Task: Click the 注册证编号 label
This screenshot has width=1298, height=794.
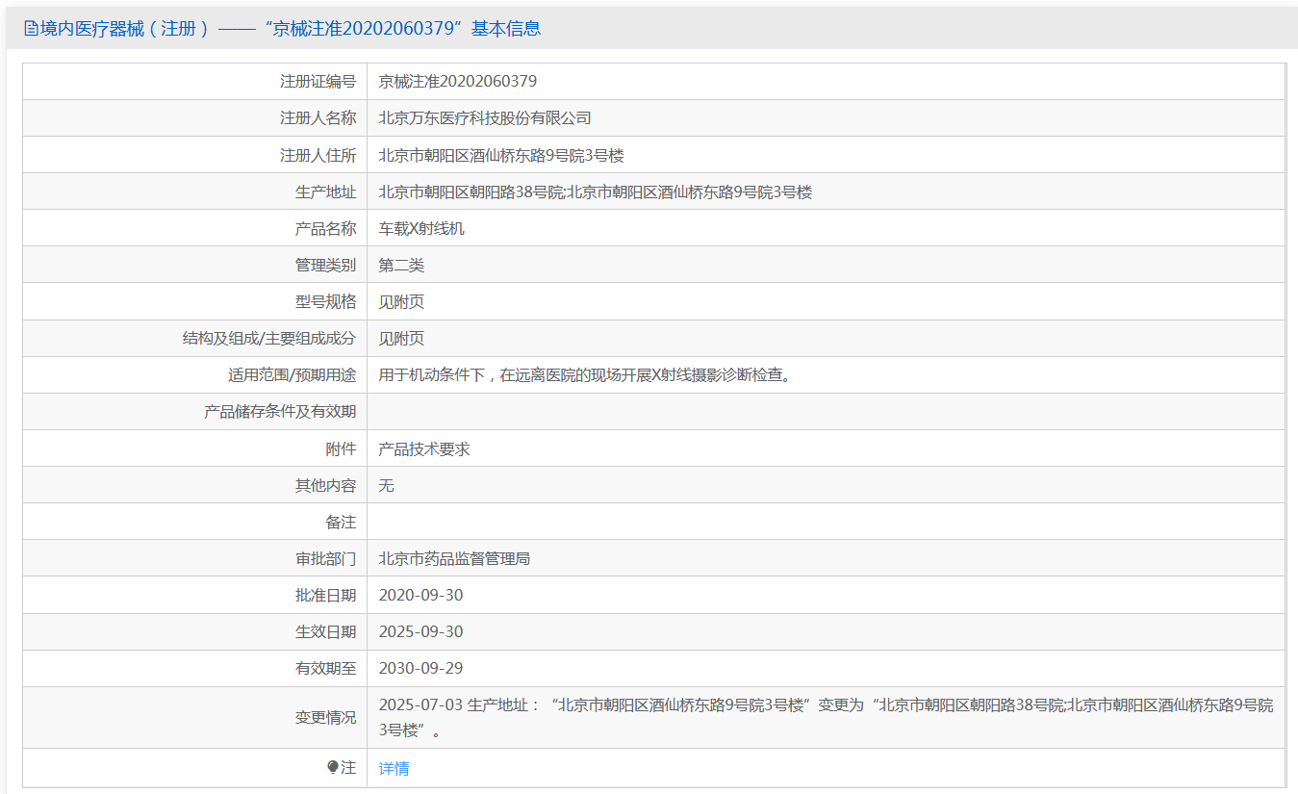Action: 318,82
